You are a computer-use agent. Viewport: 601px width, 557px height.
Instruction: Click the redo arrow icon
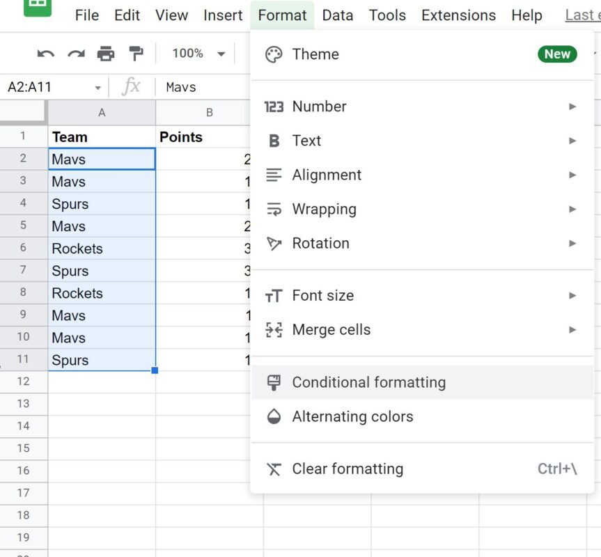point(77,54)
